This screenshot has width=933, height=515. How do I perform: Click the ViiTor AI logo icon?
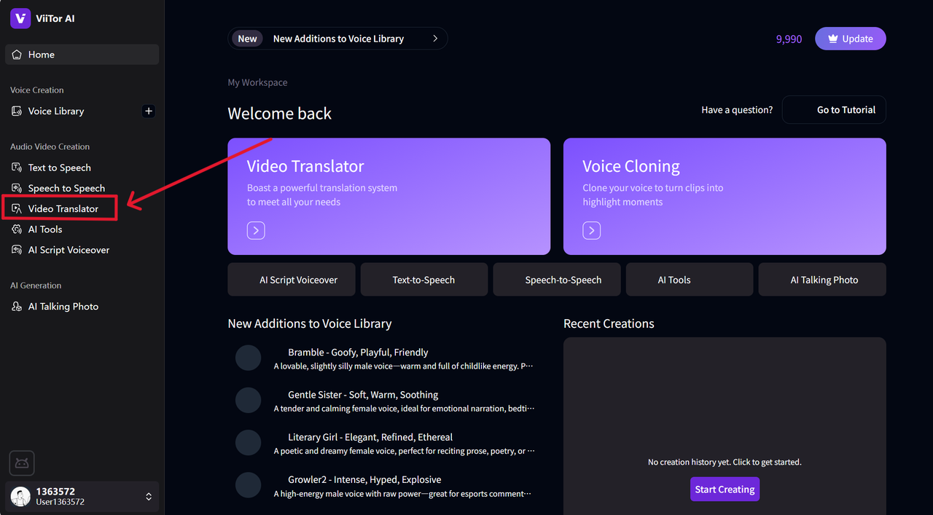(x=20, y=18)
